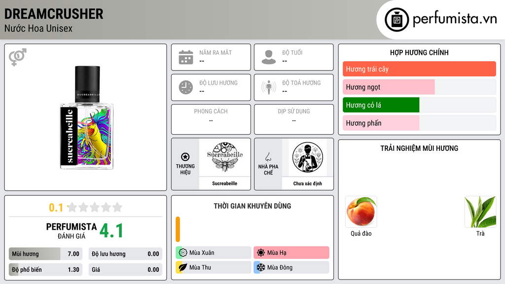This screenshot has height=284, width=505.
Task: Select the Mùa Đông season bar
Action: 291,267
